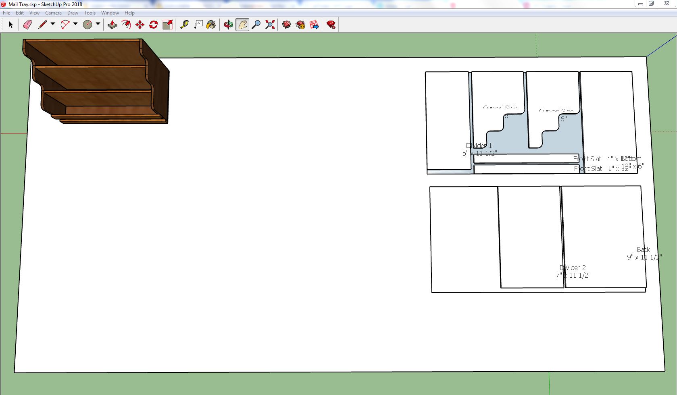
Task: Select the Move tool
Action: tap(140, 25)
